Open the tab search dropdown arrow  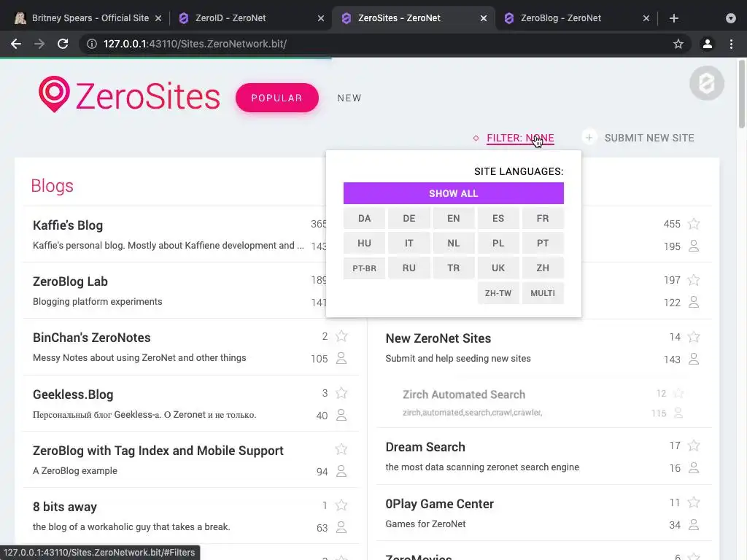point(731,18)
